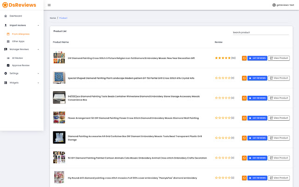299x187 pixels.
Task: Click the hamburger menu icon in header
Action: coord(50,5)
